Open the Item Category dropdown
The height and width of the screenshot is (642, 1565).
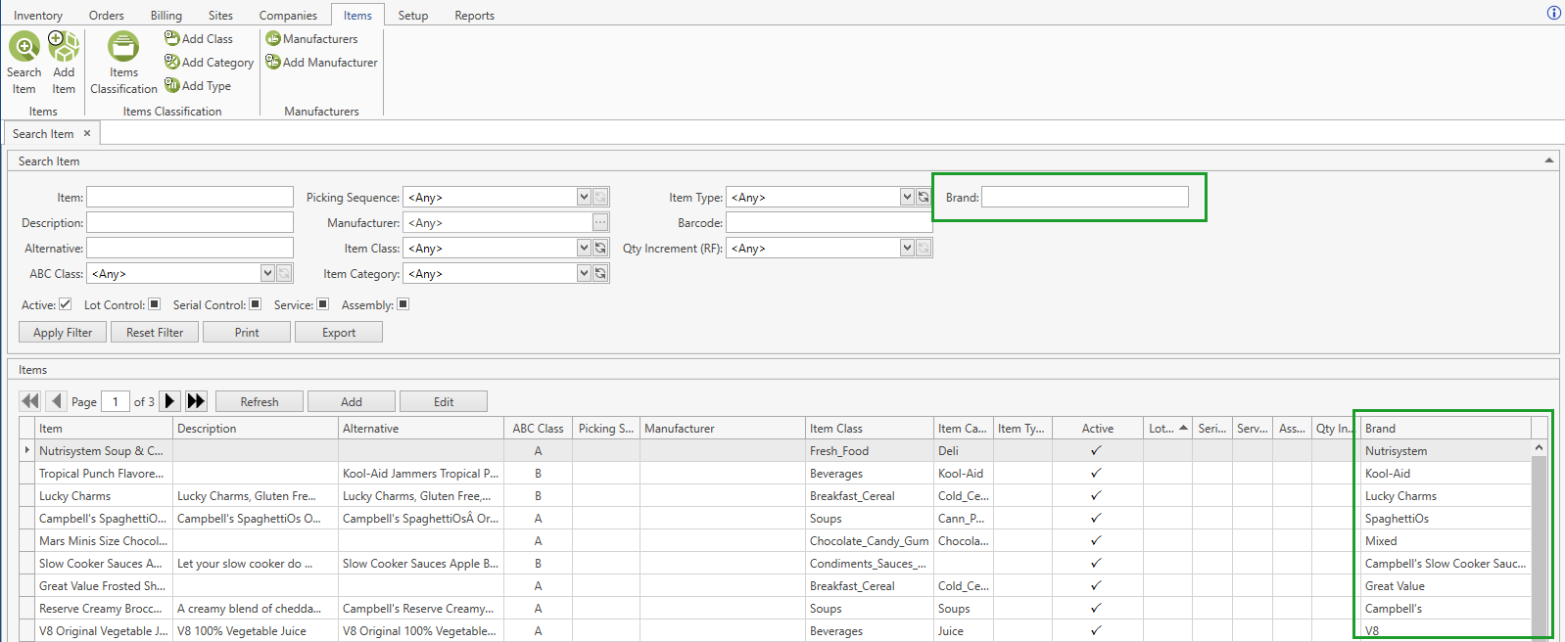tap(584, 273)
